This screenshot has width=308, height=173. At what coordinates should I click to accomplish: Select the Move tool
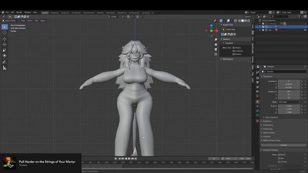4,39
